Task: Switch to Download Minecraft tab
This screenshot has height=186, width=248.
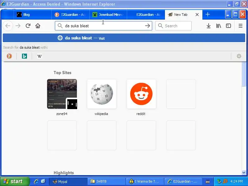Action: click(108, 15)
